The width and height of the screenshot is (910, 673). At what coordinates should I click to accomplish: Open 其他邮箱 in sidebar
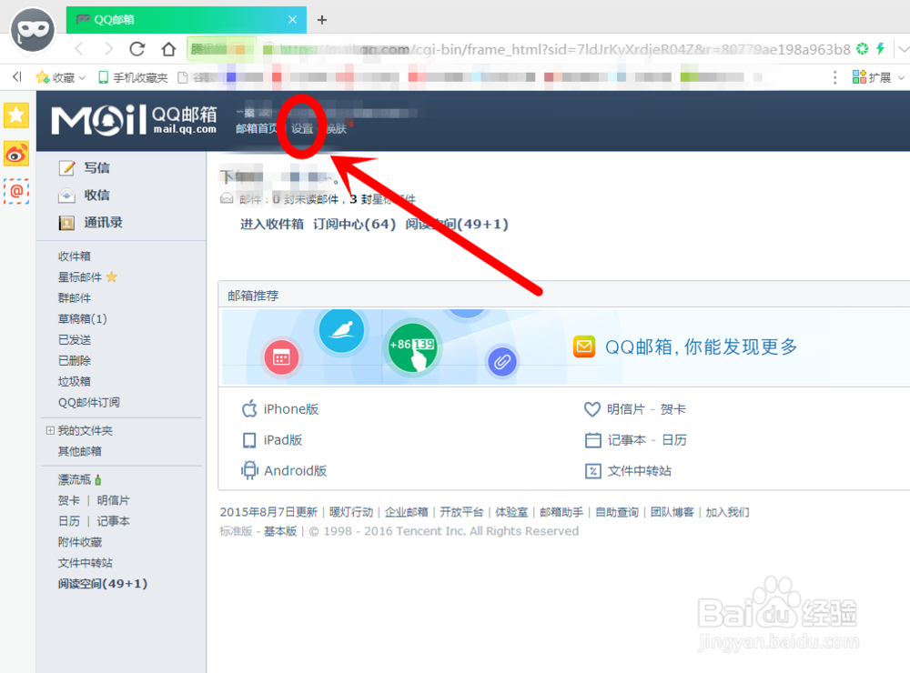[x=79, y=451]
